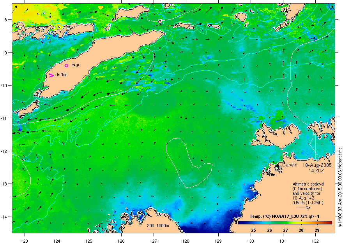This screenshot has height=245, width=343.
Task: Click longitude axis label '129'
Action: [x=218, y=241]
